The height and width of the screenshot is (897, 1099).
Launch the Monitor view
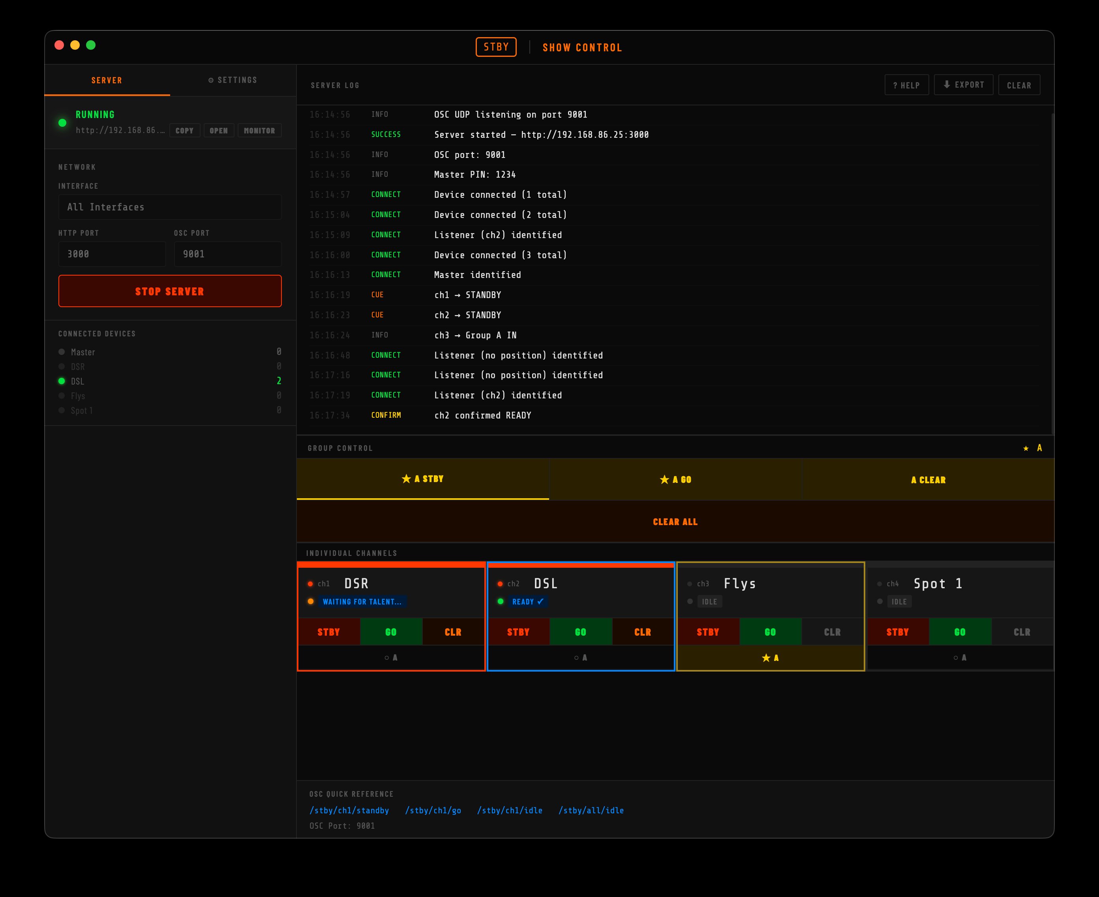coord(259,131)
